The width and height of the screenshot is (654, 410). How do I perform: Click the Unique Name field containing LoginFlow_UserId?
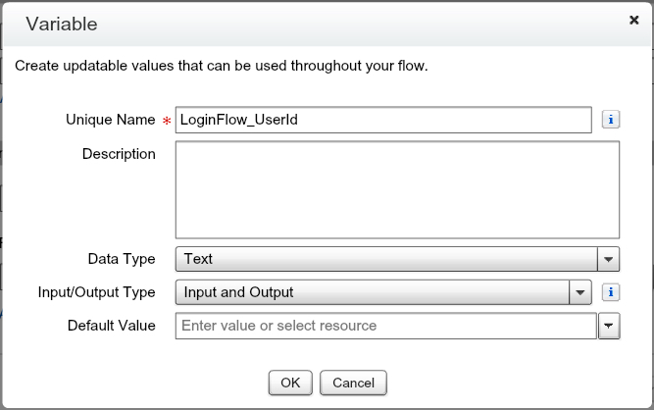click(382, 120)
